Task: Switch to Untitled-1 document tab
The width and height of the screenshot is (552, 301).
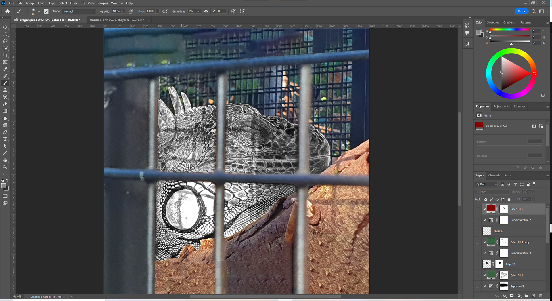Action: (x=117, y=20)
